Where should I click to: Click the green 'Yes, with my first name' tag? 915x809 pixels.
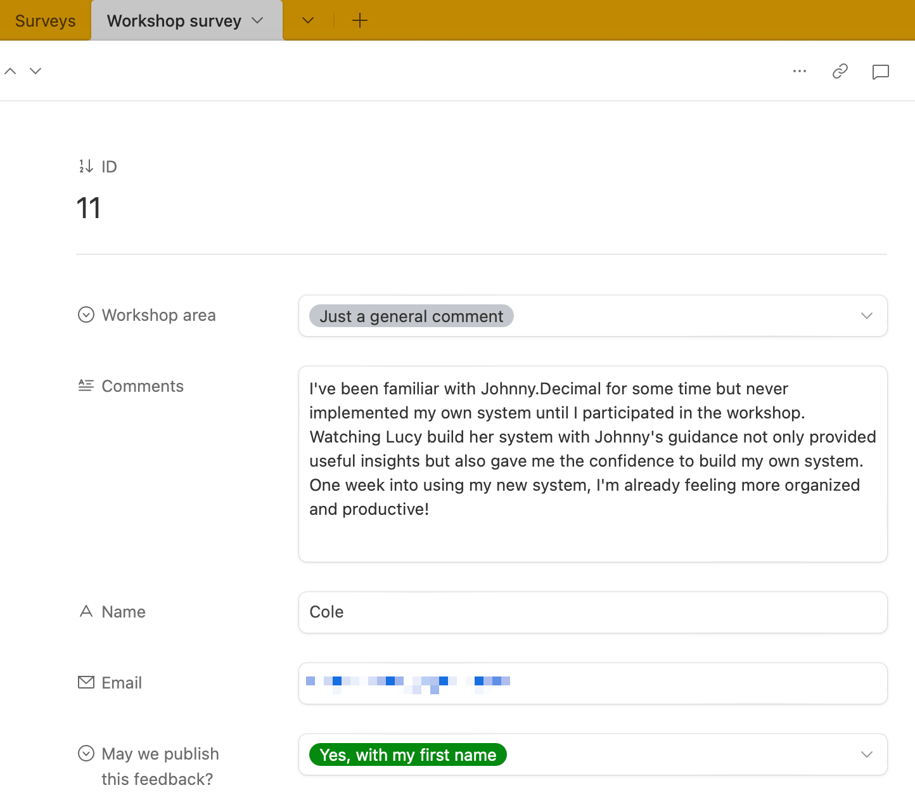click(x=407, y=754)
